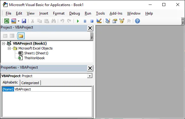This screenshot has height=119, width=185.
Task: Close the Properties - VBAProject pane
Action: click(90, 68)
